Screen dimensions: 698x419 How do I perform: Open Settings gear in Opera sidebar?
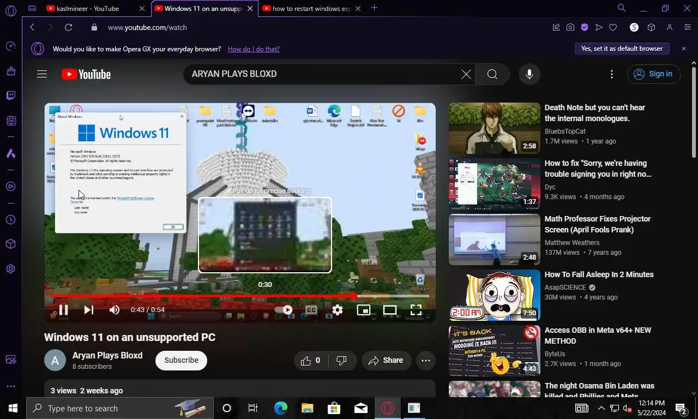tap(10, 269)
